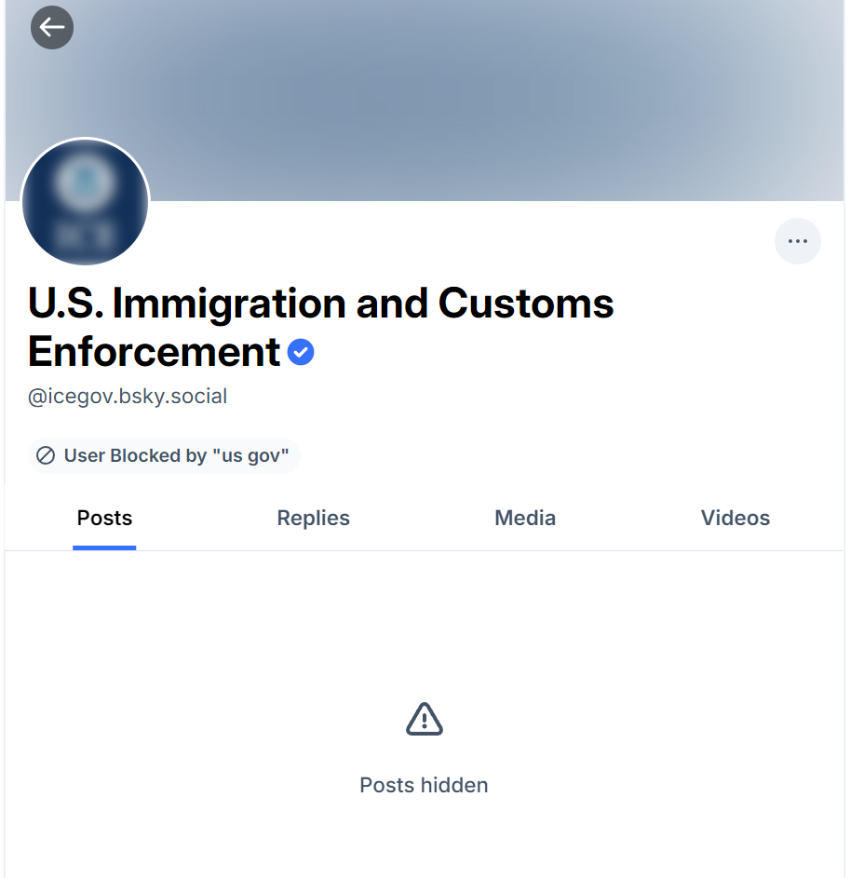Click the word "Enforcement" in the name
Image resolution: width=850 pixels, height=878 pixels.
tap(155, 352)
